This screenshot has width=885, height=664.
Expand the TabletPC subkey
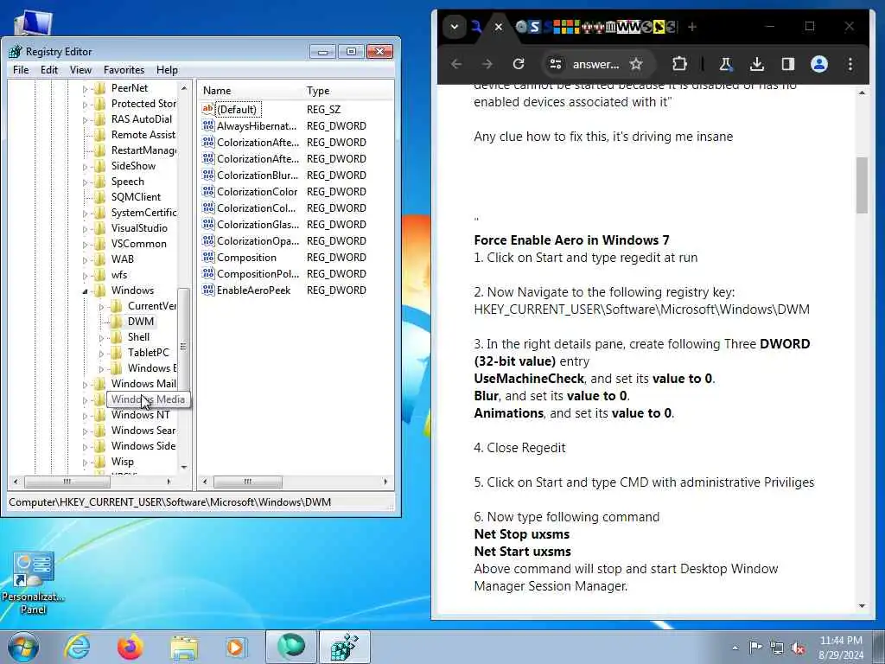point(102,354)
